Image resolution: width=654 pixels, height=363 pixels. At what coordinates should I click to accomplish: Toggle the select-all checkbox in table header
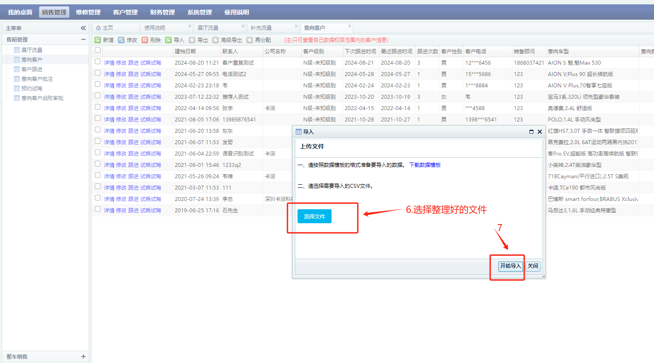pyautogui.click(x=98, y=50)
